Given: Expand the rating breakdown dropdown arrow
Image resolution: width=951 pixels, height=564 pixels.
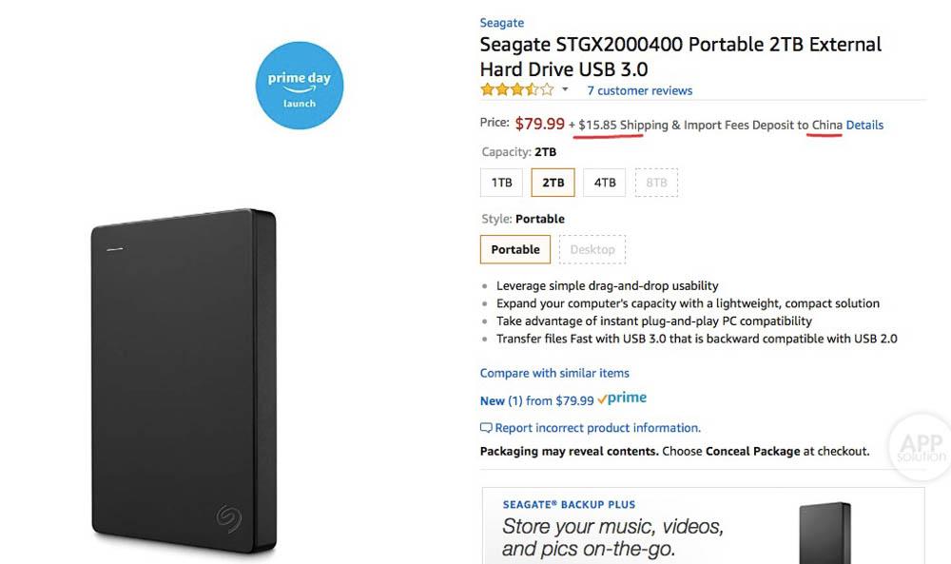Looking at the screenshot, I should pos(565,90).
